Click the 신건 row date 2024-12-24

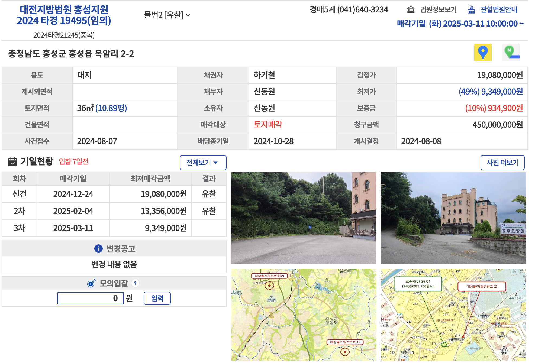coord(73,194)
